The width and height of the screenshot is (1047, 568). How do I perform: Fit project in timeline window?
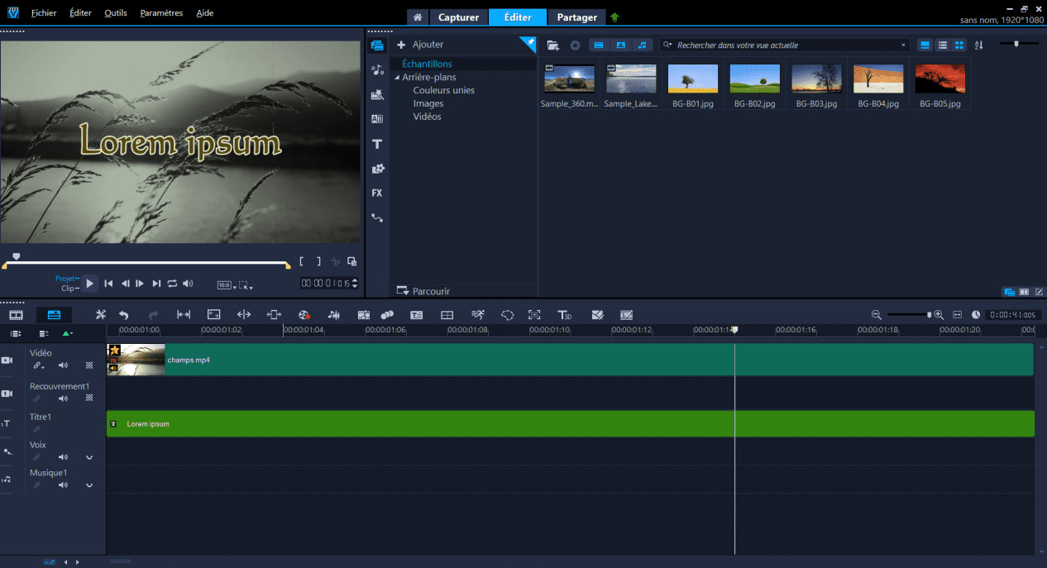click(x=958, y=315)
